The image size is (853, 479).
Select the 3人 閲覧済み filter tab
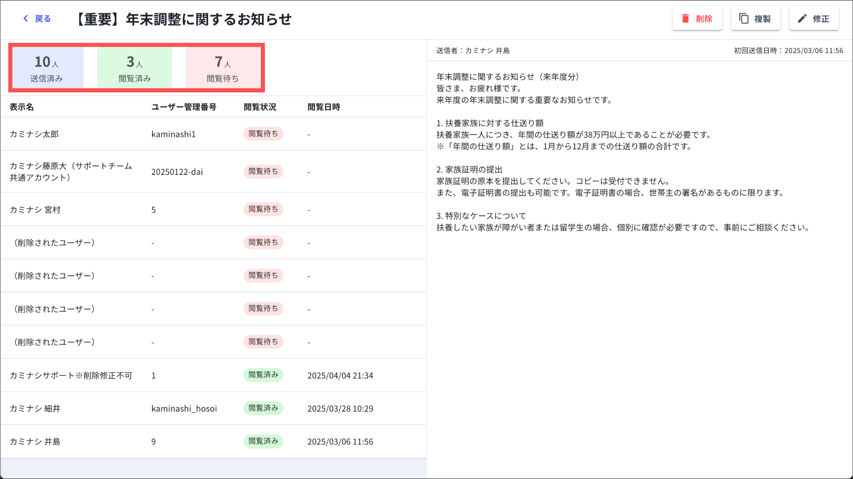(x=135, y=68)
